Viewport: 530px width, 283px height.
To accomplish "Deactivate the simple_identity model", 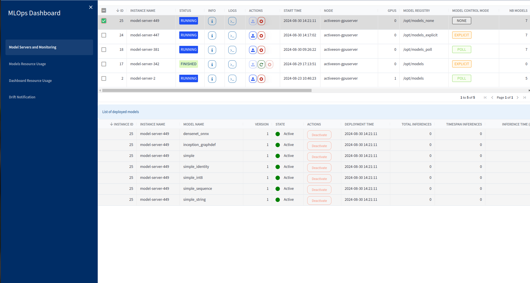I will tap(319, 168).
